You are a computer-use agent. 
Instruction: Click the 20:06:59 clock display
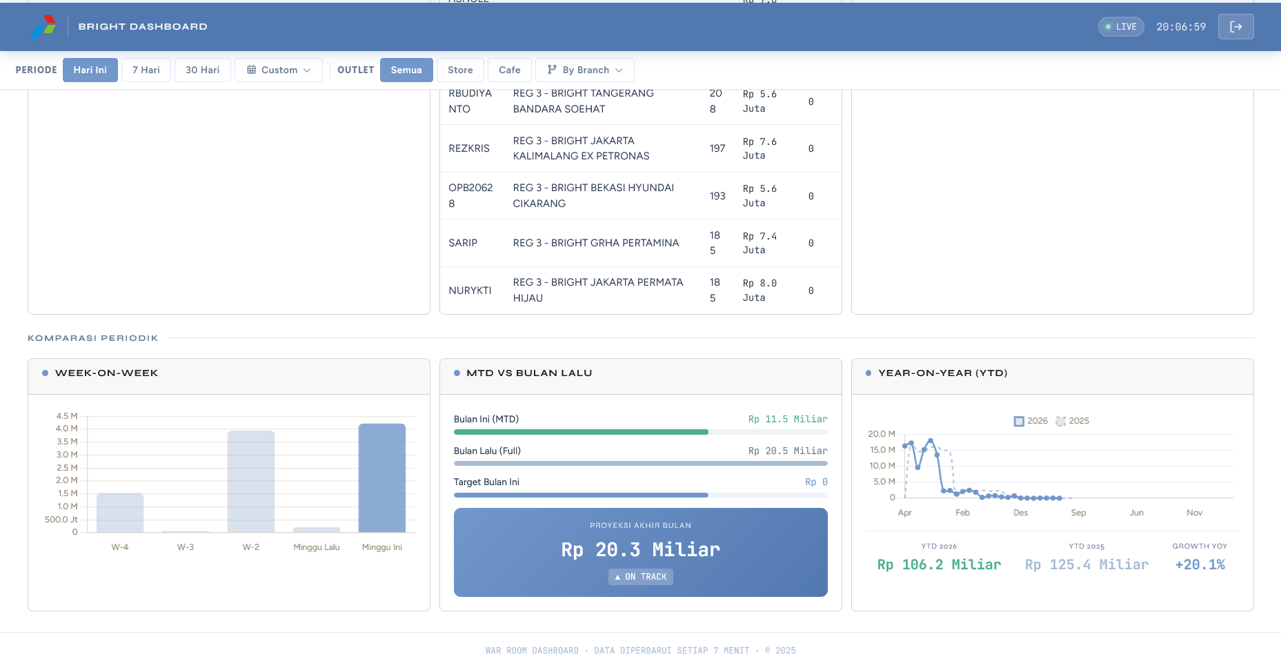(1181, 27)
